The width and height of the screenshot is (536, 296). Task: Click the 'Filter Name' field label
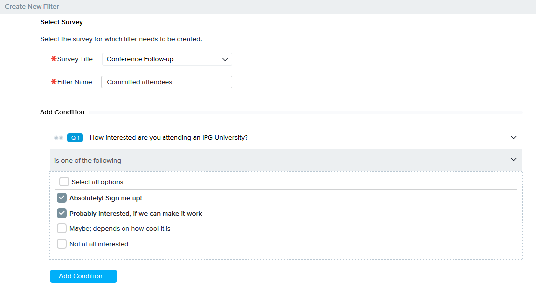tap(75, 82)
